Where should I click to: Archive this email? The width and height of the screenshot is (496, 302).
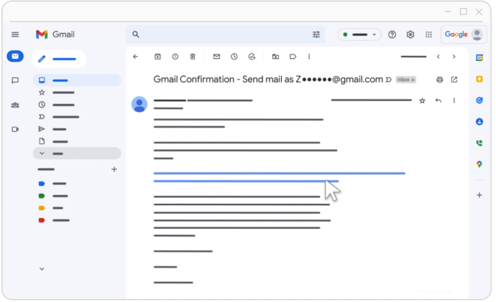157,57
